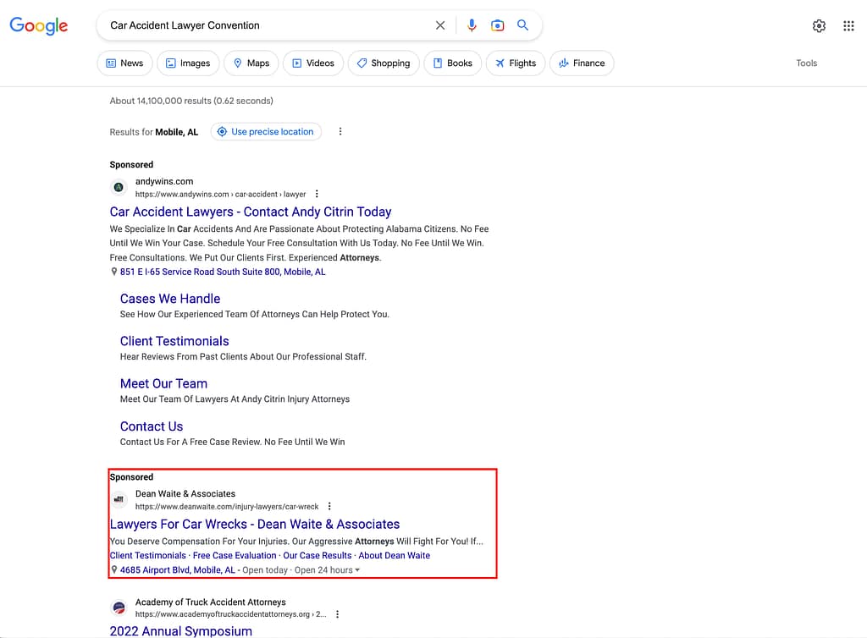
Task: Switch to the Images tab
Action: [188, 63]
